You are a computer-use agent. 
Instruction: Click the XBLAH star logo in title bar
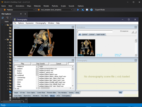(2, 2)
